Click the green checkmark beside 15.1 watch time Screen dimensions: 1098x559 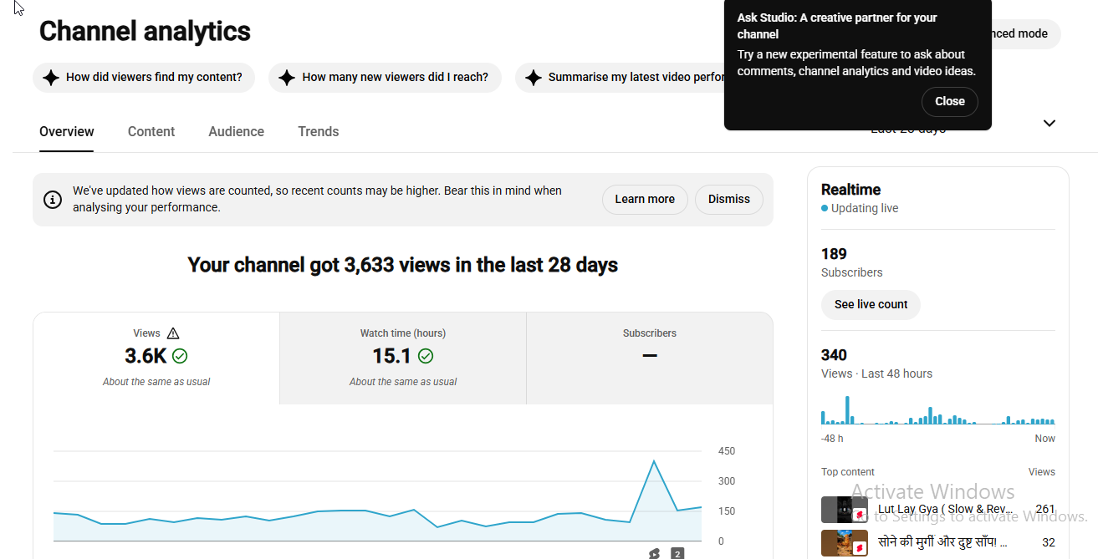426,356
